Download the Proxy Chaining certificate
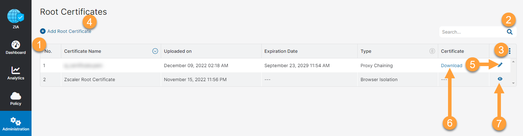The height and width of the screenshot is (136, 523). pos(451,66)
